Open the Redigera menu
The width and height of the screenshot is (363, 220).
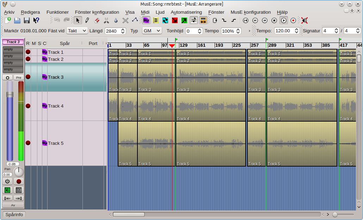click(30, 12)
